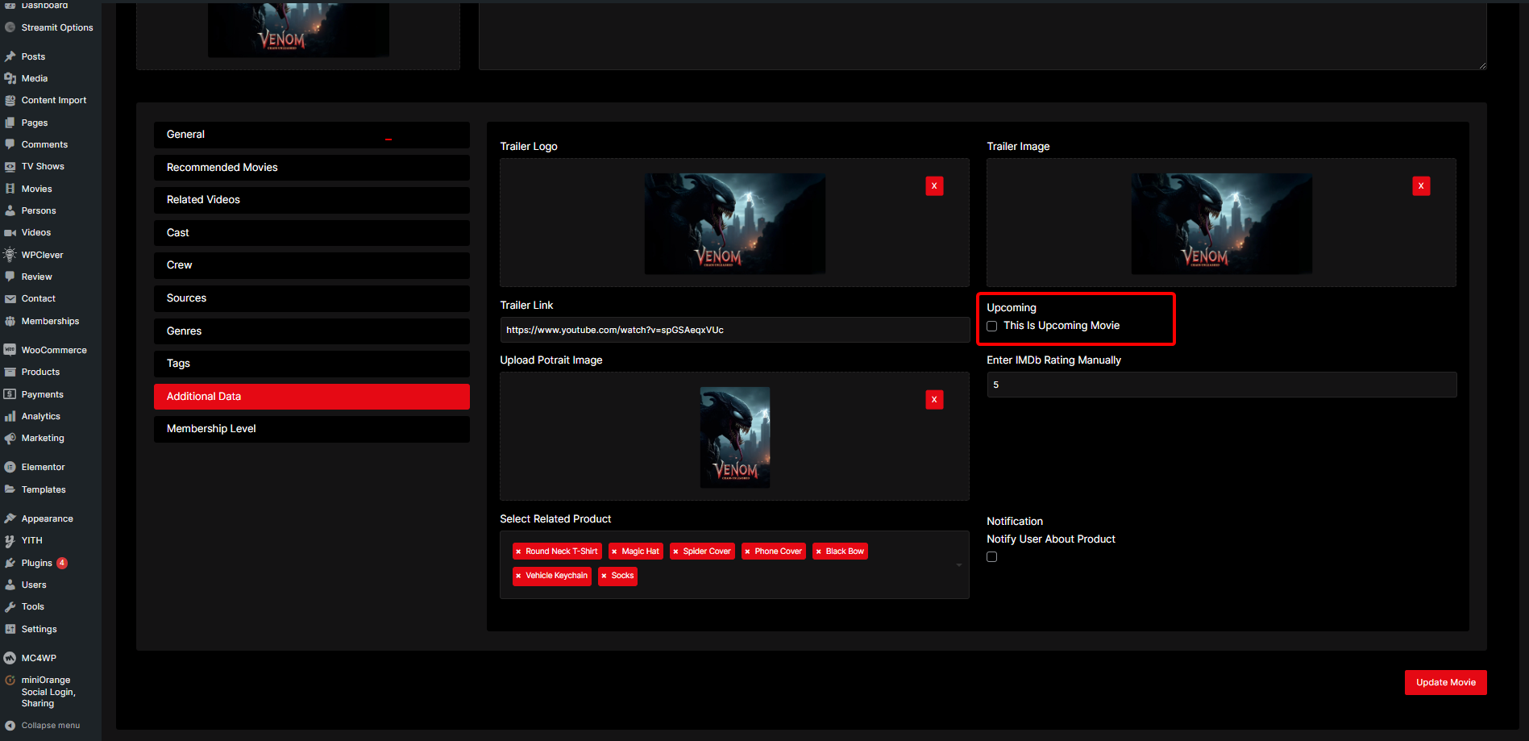Viewport: 1529px width, 741px height.
Task: Open the Templates folder icon
Action: click(x=10, y=489)
